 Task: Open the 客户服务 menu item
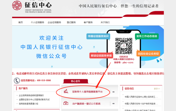tap(88, 22)
